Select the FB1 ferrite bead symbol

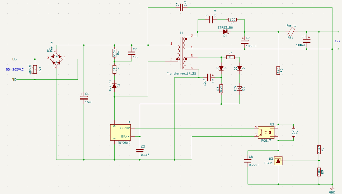click(x=292, y=31)
